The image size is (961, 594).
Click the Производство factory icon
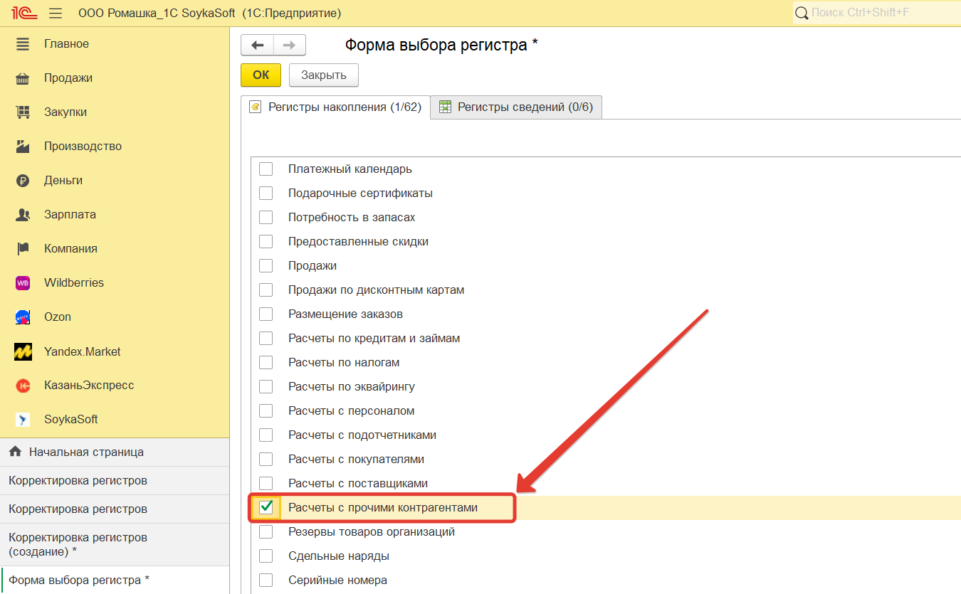point(23,147)
